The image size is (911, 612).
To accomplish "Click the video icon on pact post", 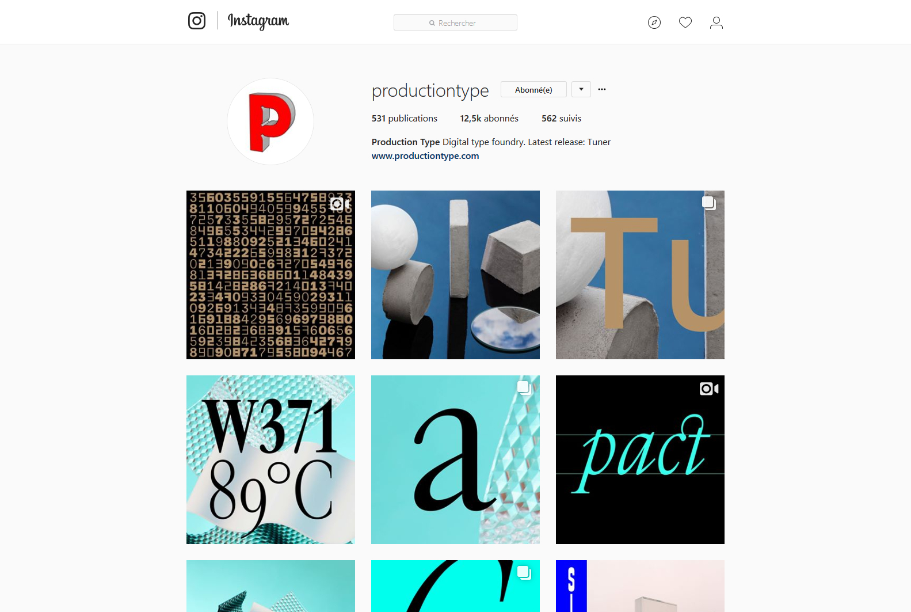I will coord(709,389).
